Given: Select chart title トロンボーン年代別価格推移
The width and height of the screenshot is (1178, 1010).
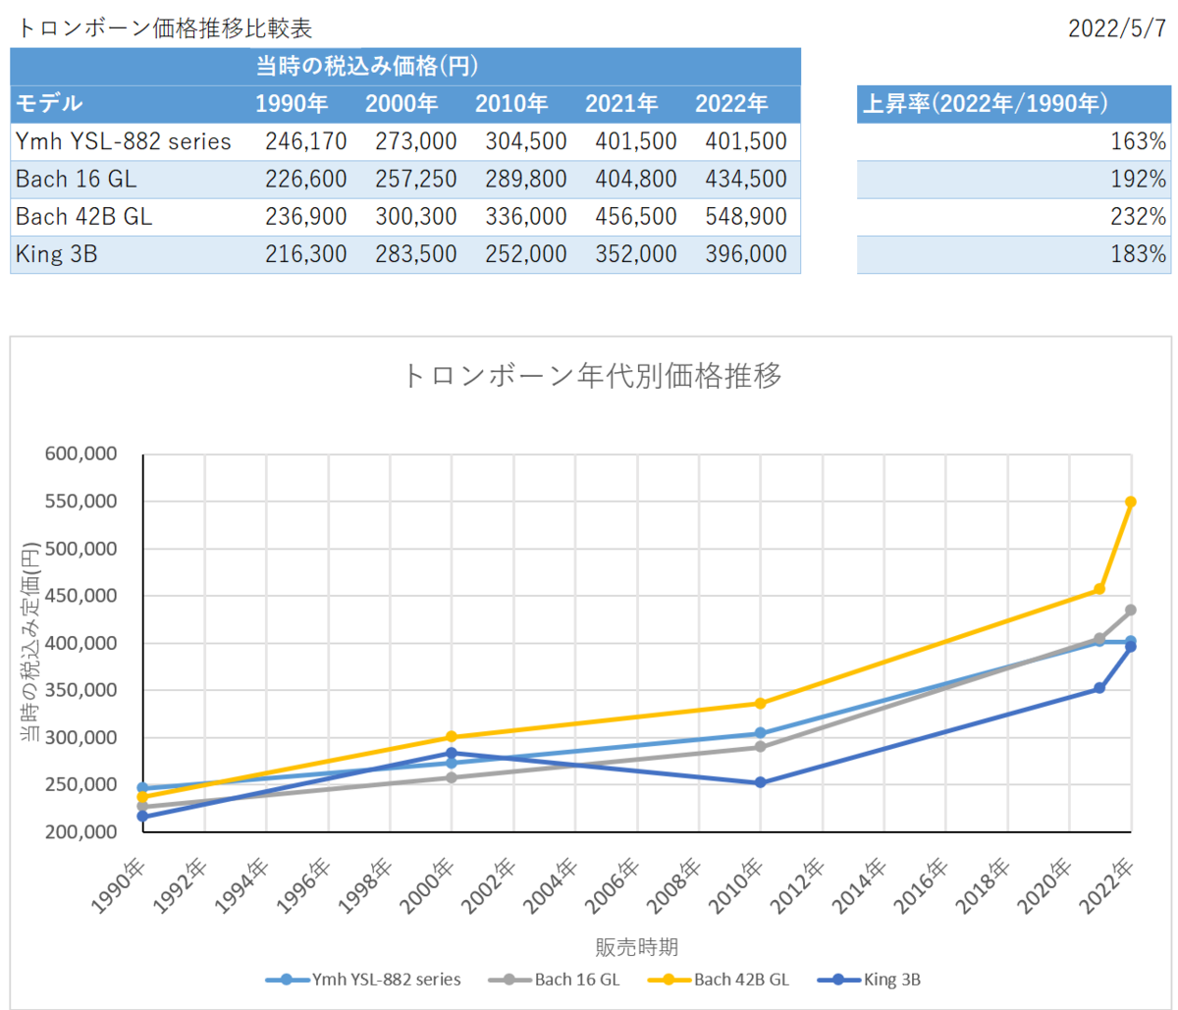Looking at the screenshot, I should 592,376.
